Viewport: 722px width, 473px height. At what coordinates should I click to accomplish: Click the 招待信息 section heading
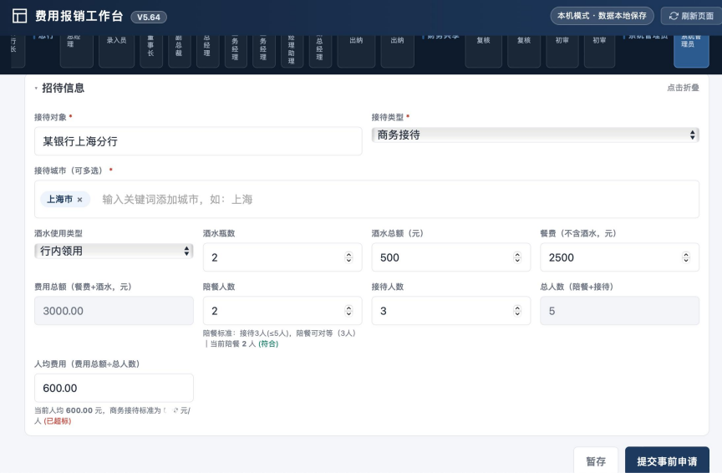[x=63, y=88]
